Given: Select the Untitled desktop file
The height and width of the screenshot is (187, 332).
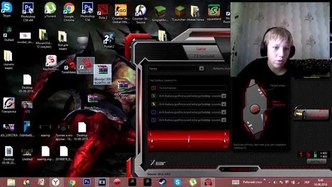Looking at the screenshot, I should tap(27, 154).
